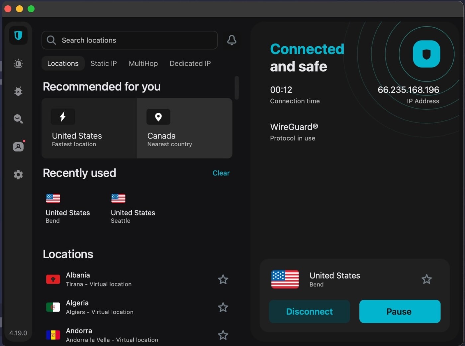Choose Canada nearest country card
The width and height of the screenshot is (465, 346).
pyautogui.click(x=184, y=128)
